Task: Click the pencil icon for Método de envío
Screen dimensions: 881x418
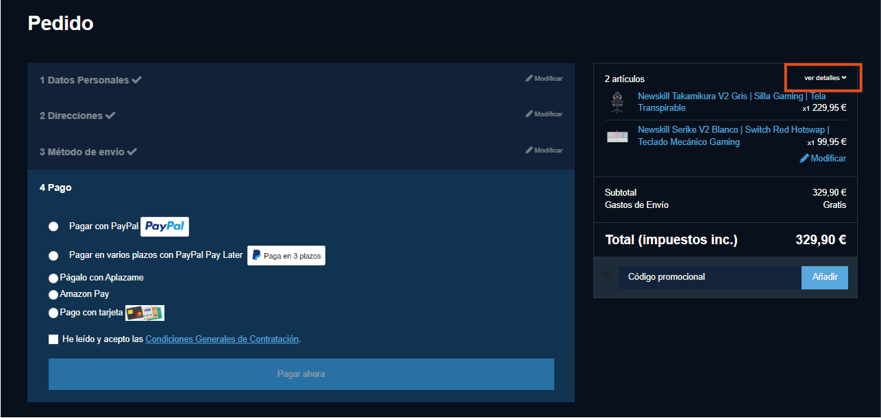Action: 529,151
